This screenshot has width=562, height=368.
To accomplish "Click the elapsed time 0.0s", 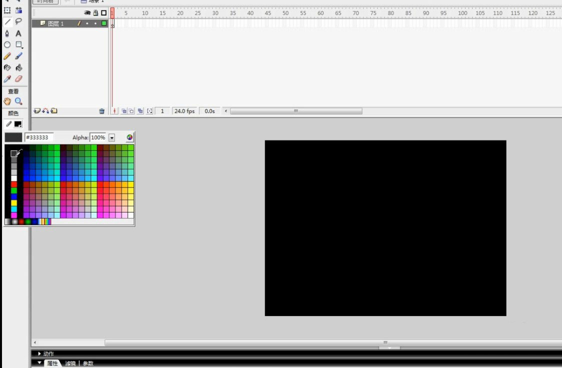I will point(210,111).
